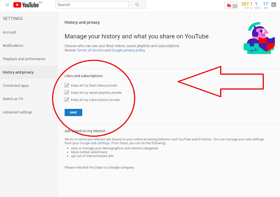Open the Notifications settings section
Image resolution: width=280 pixels, height=197 pixels.
(13, 46)
